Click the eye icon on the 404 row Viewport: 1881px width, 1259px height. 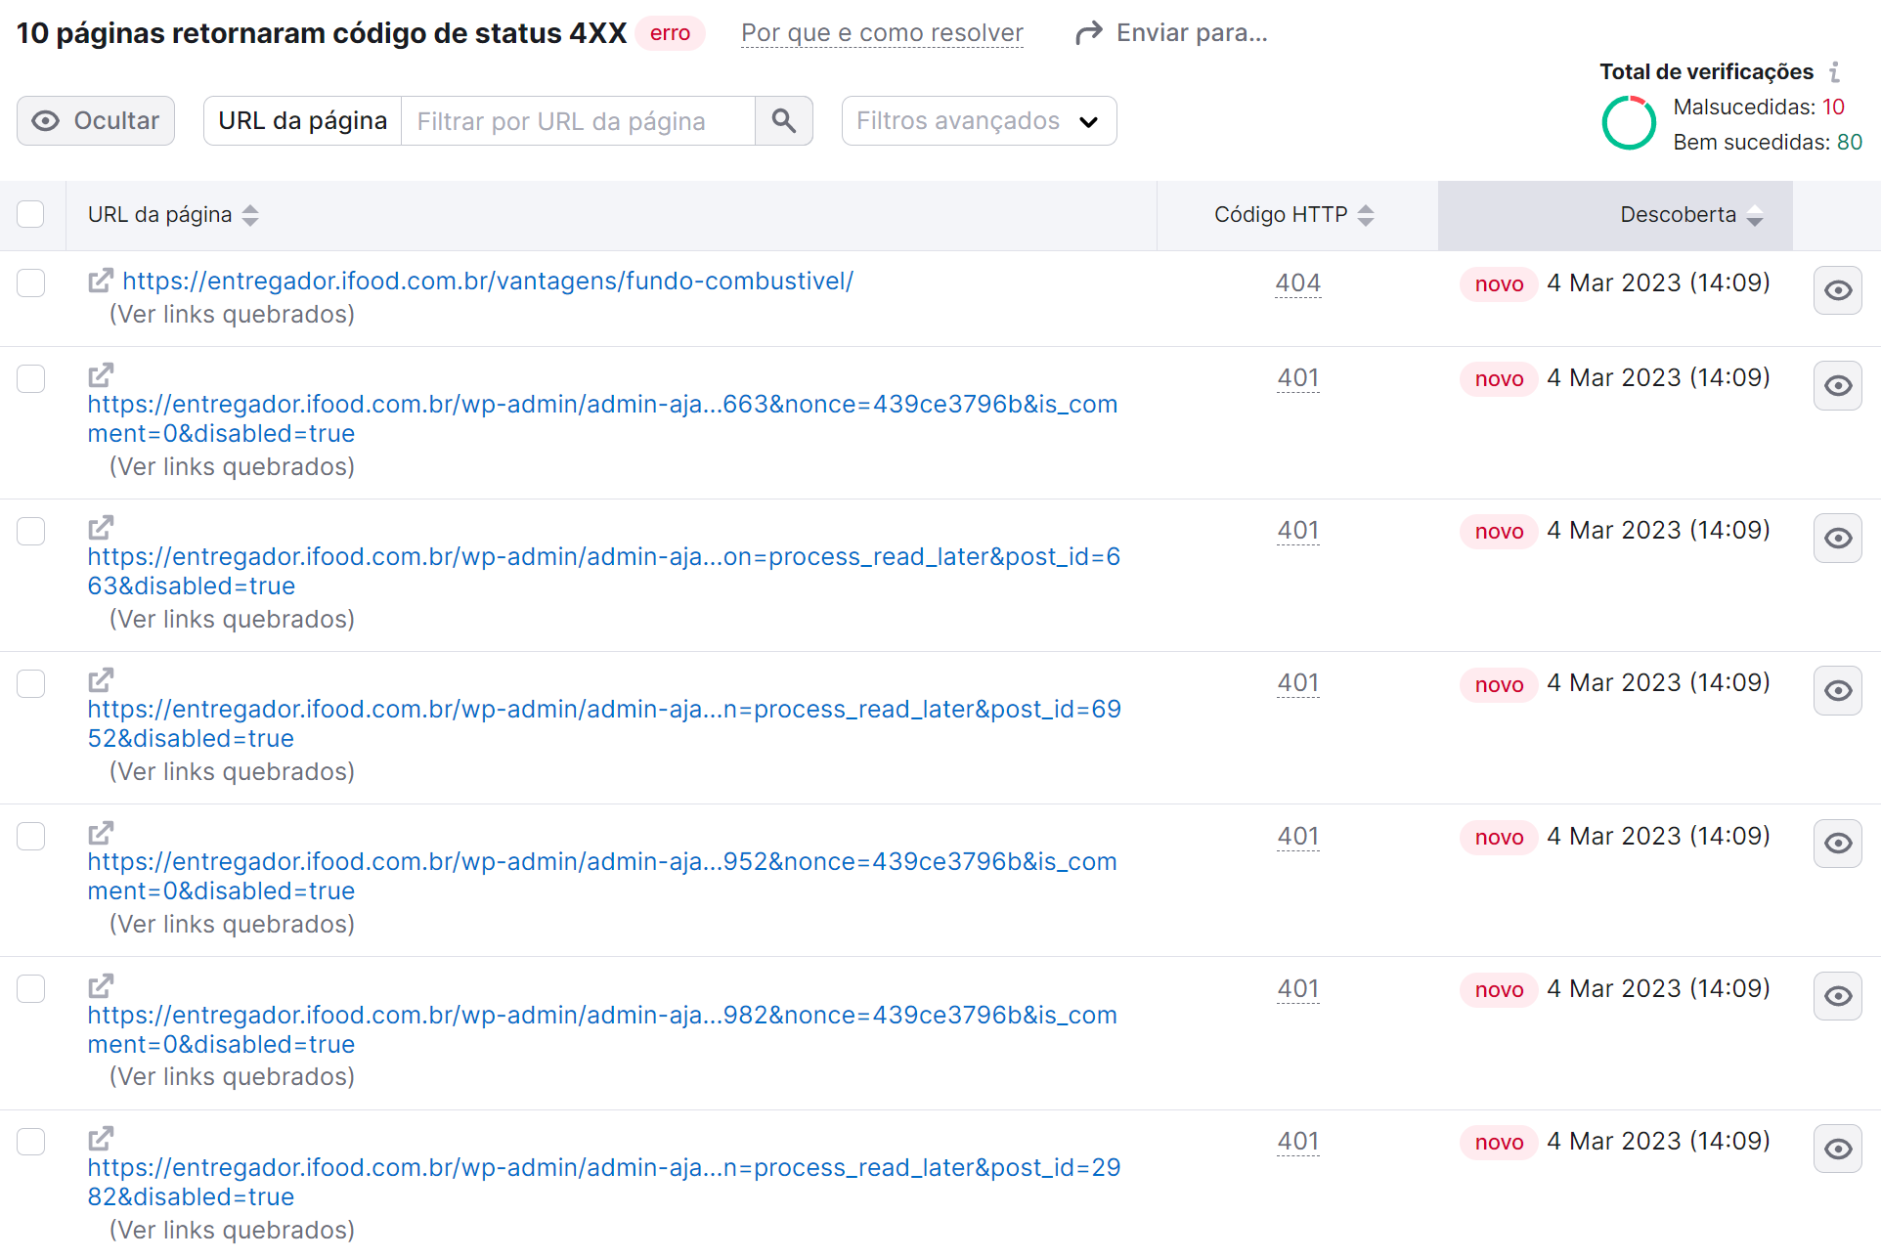[x=1837, y=289]
